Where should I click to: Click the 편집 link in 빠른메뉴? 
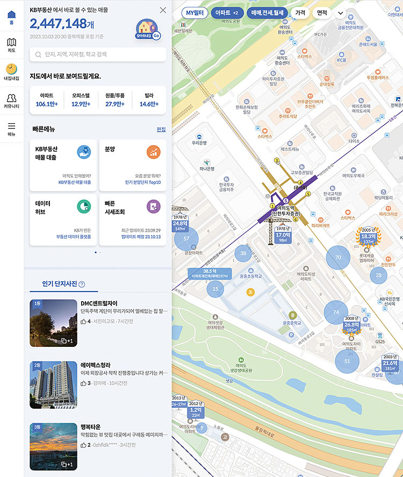pos(161,129)
